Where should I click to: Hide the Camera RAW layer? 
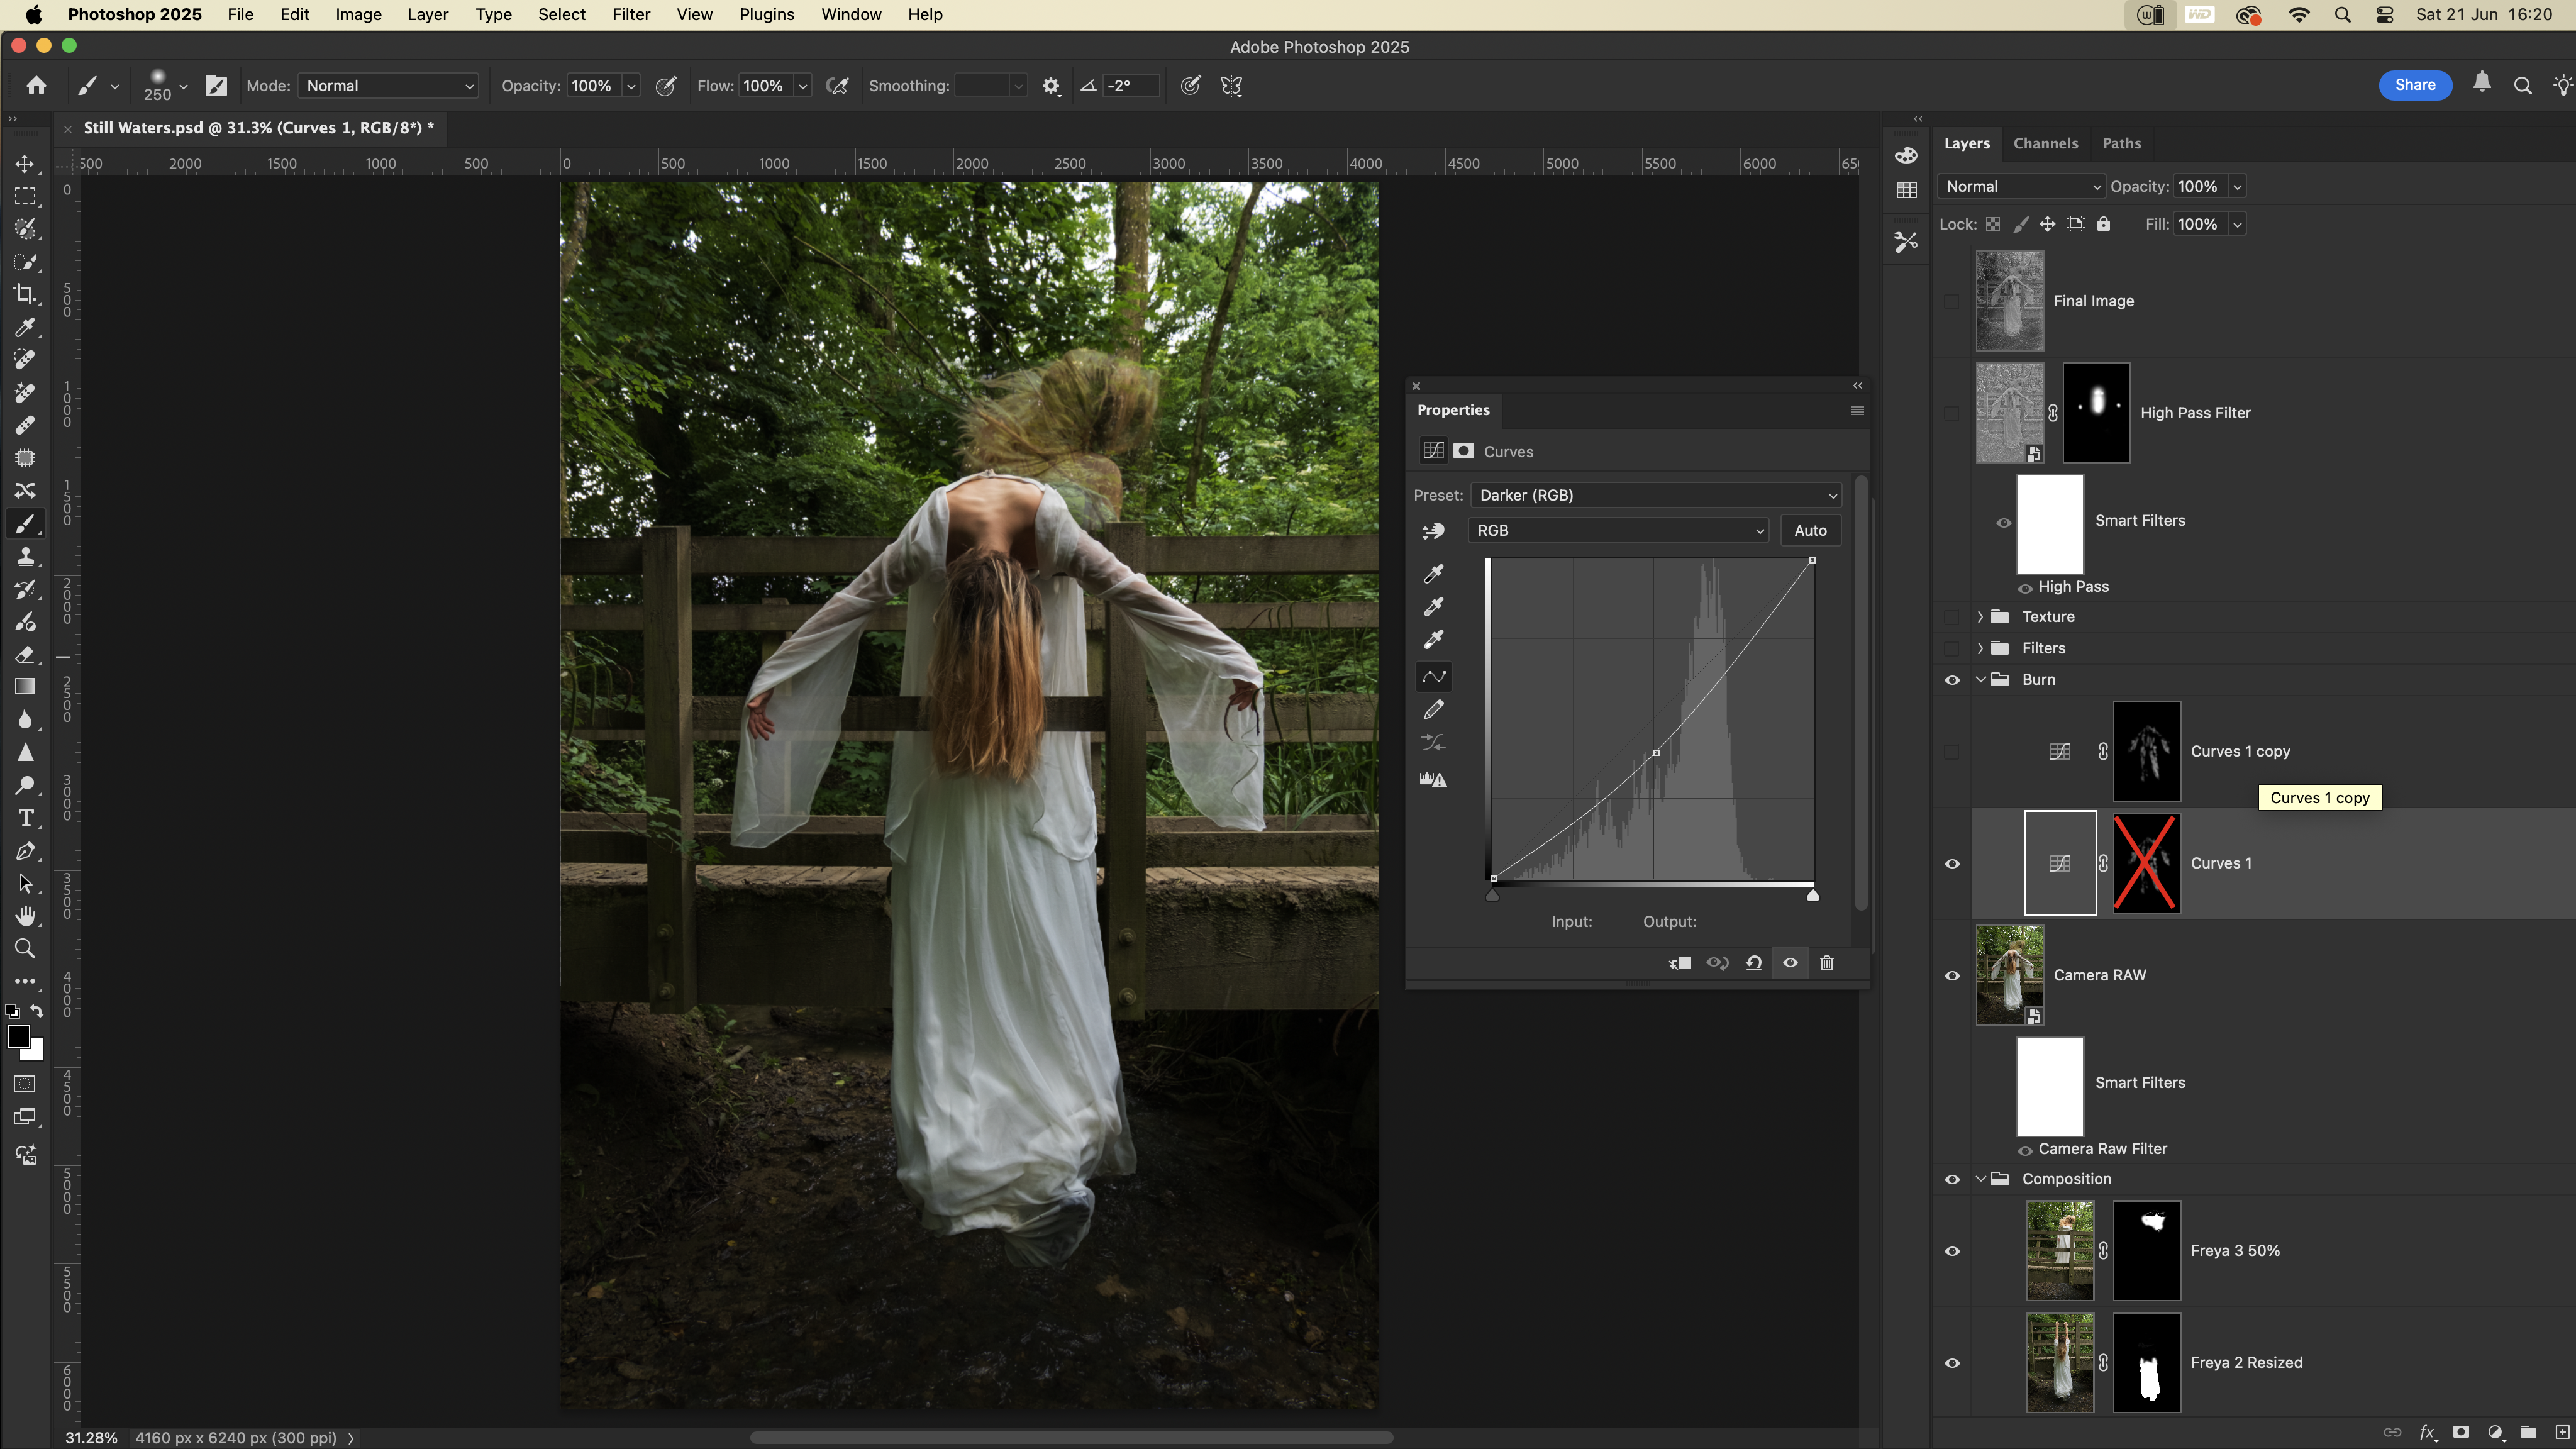click(x=1952, y=976)
